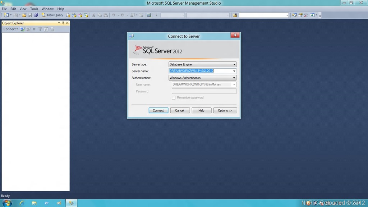Screen dimensions: 368x207
Task: Expand the Server type dropdown
Action: [x=234, y=64]
